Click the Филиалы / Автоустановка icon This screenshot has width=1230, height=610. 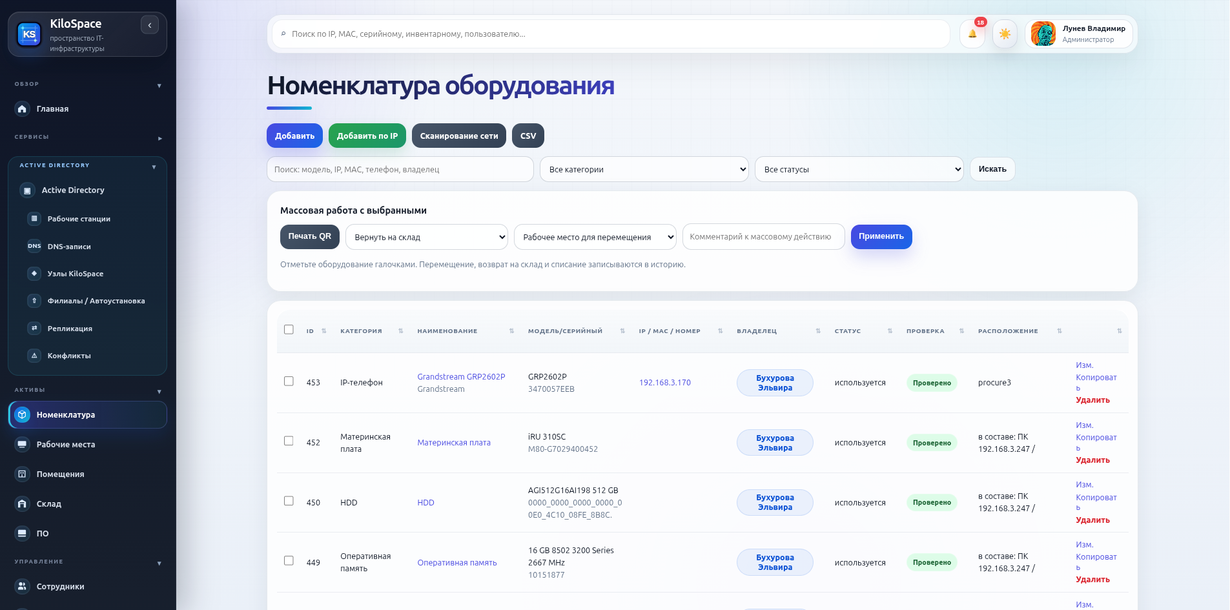tap(34, 301)
